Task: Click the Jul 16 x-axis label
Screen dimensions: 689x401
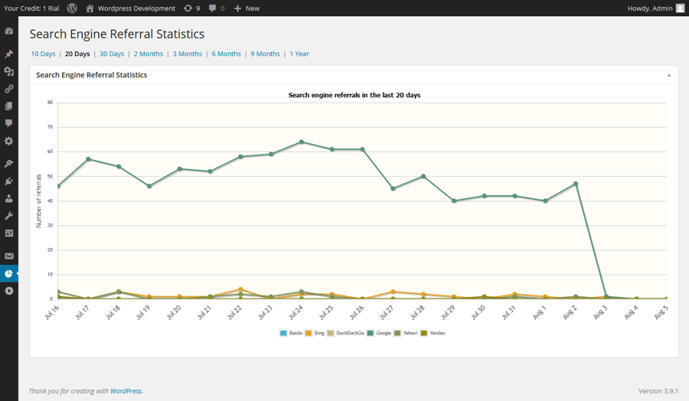Action: point(52,311)
